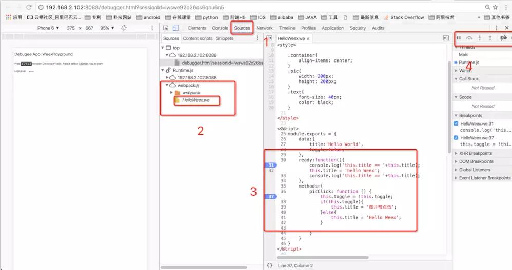Screen dimensions: 512x270
Task: Open the alibaba bookmarks folder
Action: (x=282, y=17)
